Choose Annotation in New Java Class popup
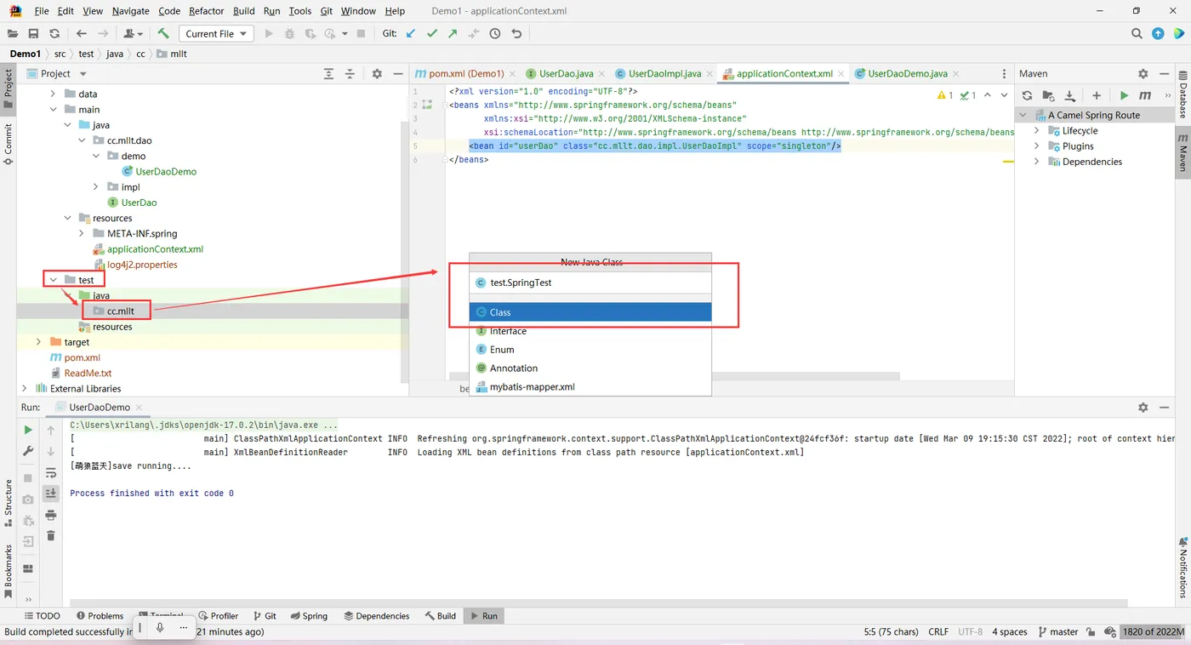 tap(590, 368)
